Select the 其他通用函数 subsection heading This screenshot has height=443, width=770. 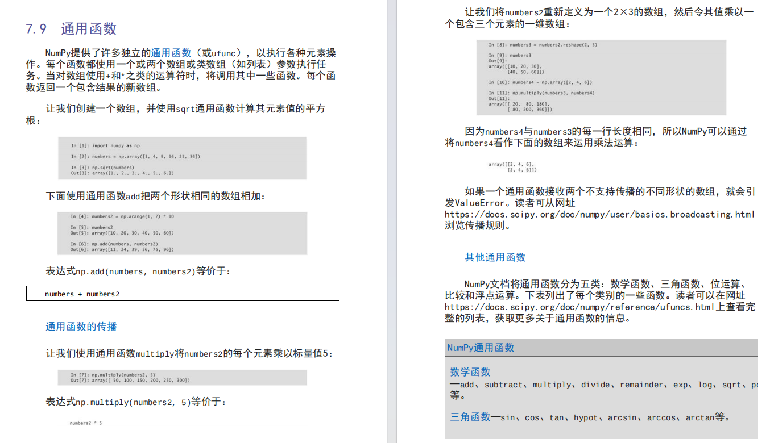coord(494,257)
